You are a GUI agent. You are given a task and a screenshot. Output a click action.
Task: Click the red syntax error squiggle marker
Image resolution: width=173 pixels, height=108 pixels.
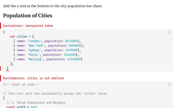[x=8, y=70]
